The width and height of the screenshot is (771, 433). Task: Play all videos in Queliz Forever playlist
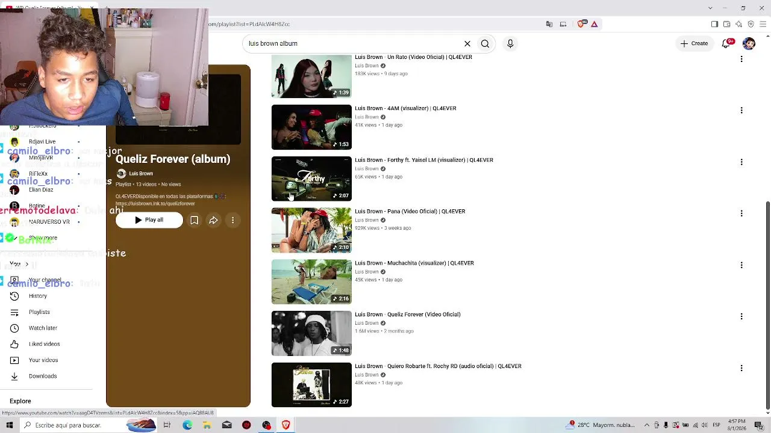pos(149,220)
